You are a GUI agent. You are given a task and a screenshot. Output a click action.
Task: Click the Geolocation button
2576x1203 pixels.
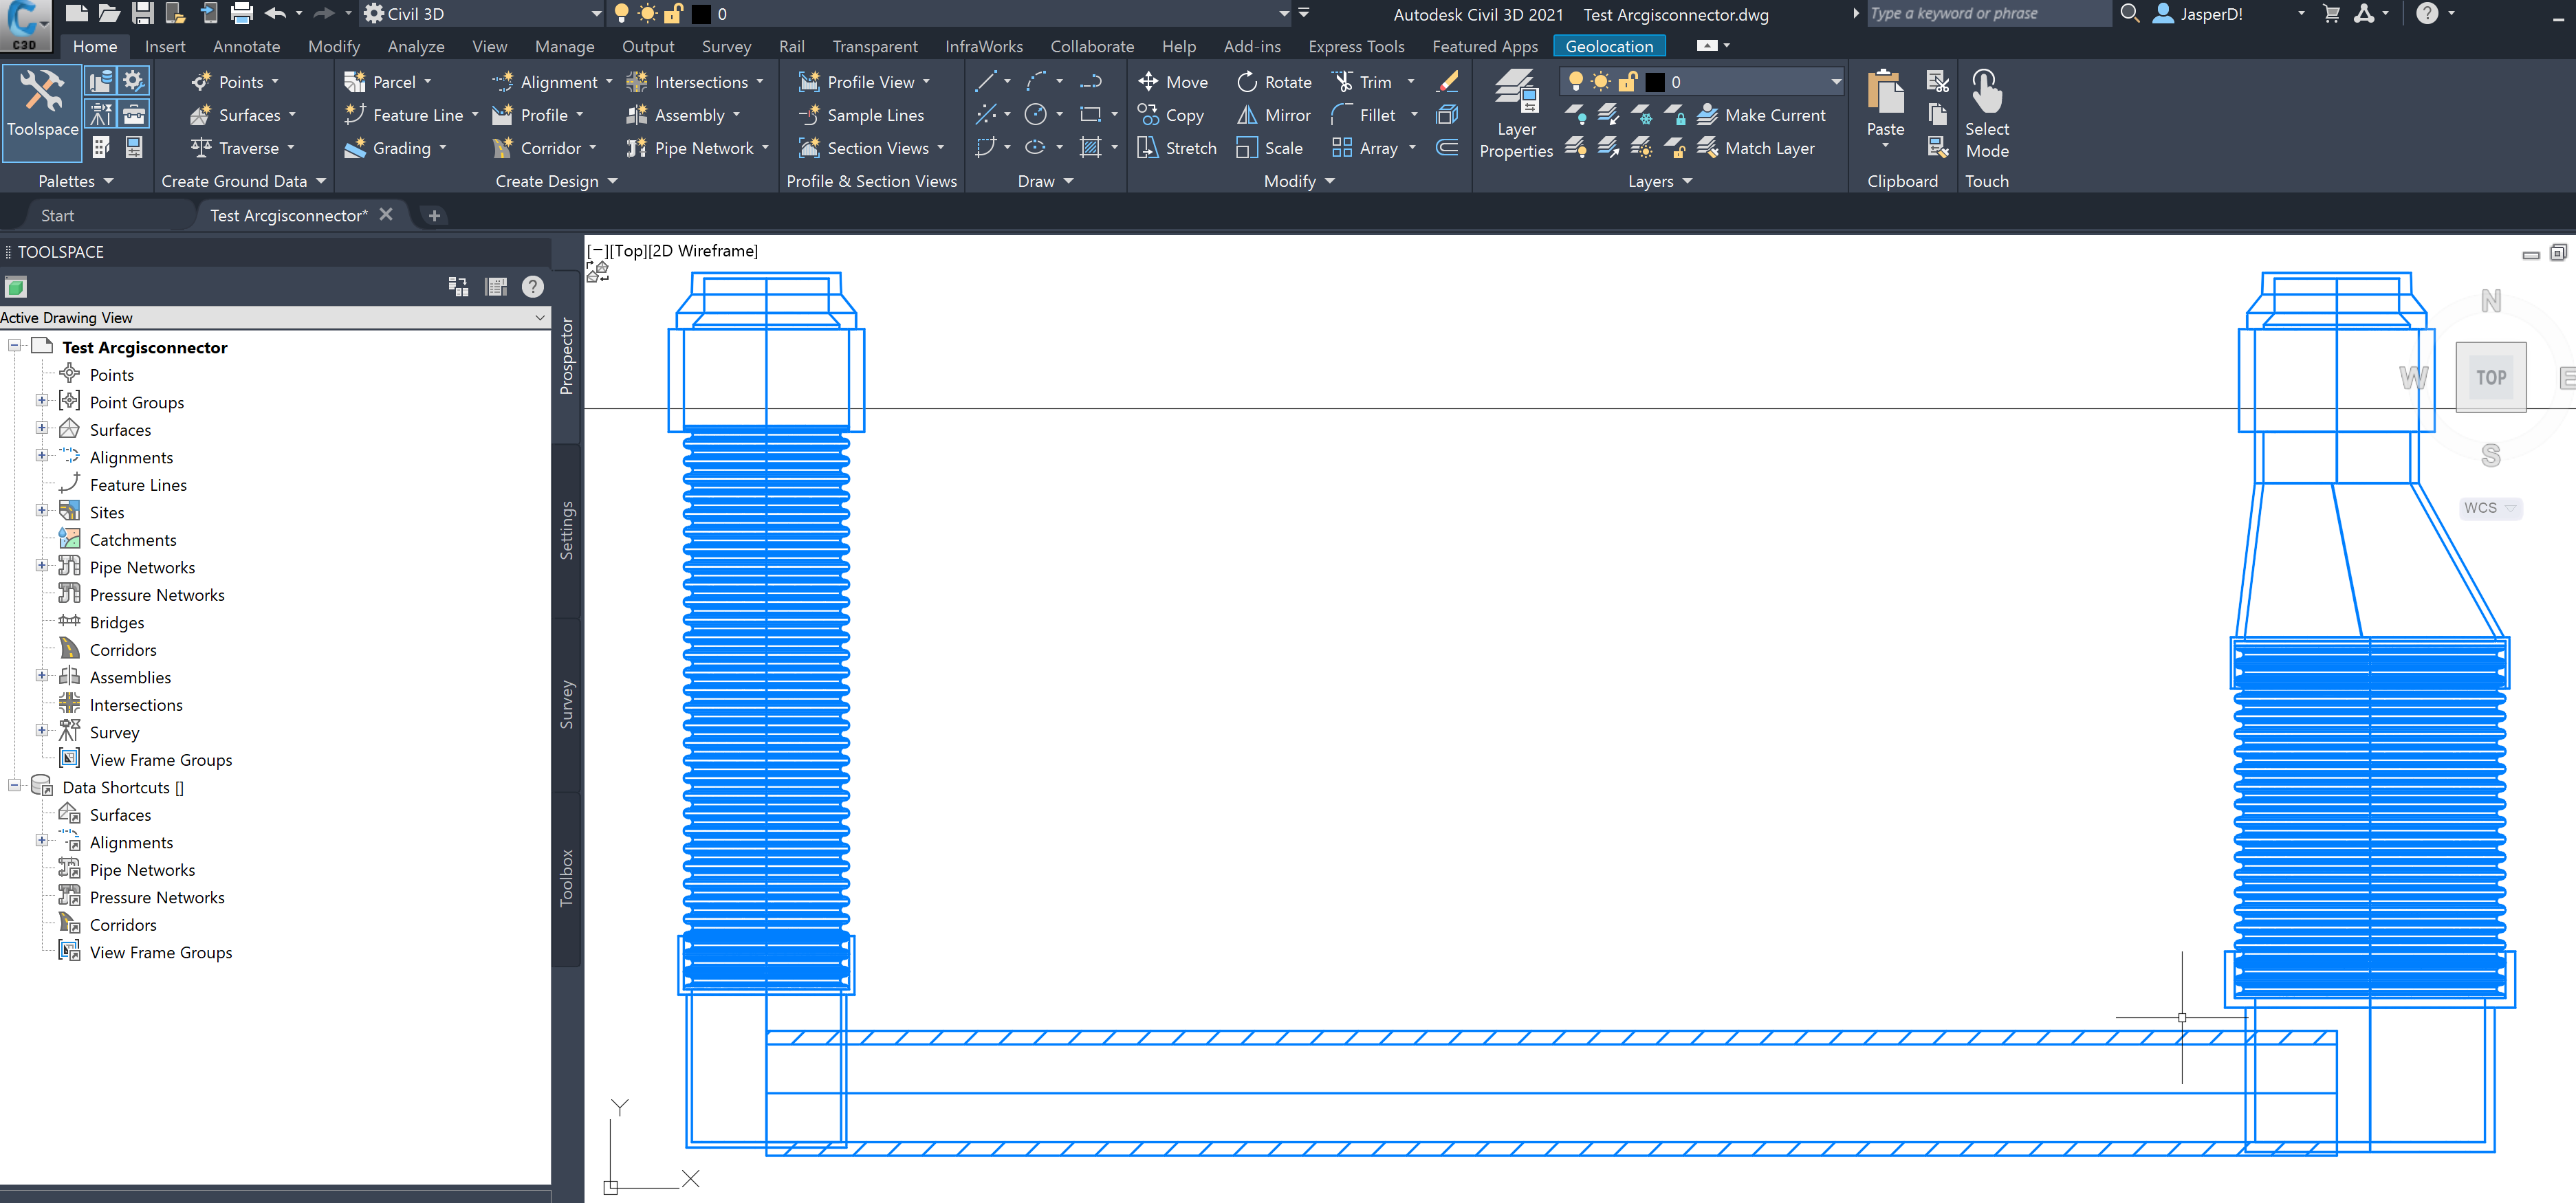point(1609,46)
